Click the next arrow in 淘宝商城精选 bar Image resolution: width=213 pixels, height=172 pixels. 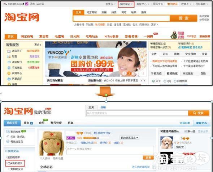pos(144,80)
